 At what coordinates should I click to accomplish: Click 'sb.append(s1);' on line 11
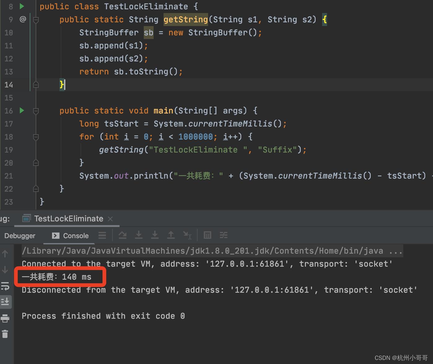tap(114, 46)
